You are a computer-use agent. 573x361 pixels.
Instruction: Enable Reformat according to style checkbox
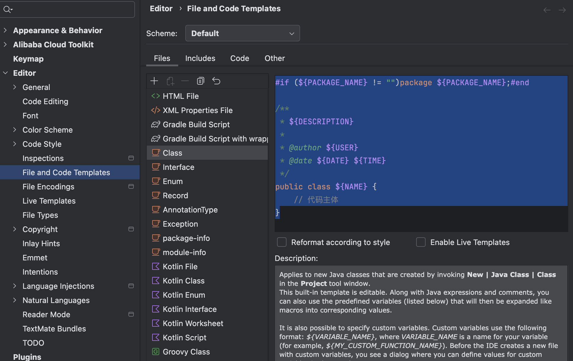click(281, 242)
